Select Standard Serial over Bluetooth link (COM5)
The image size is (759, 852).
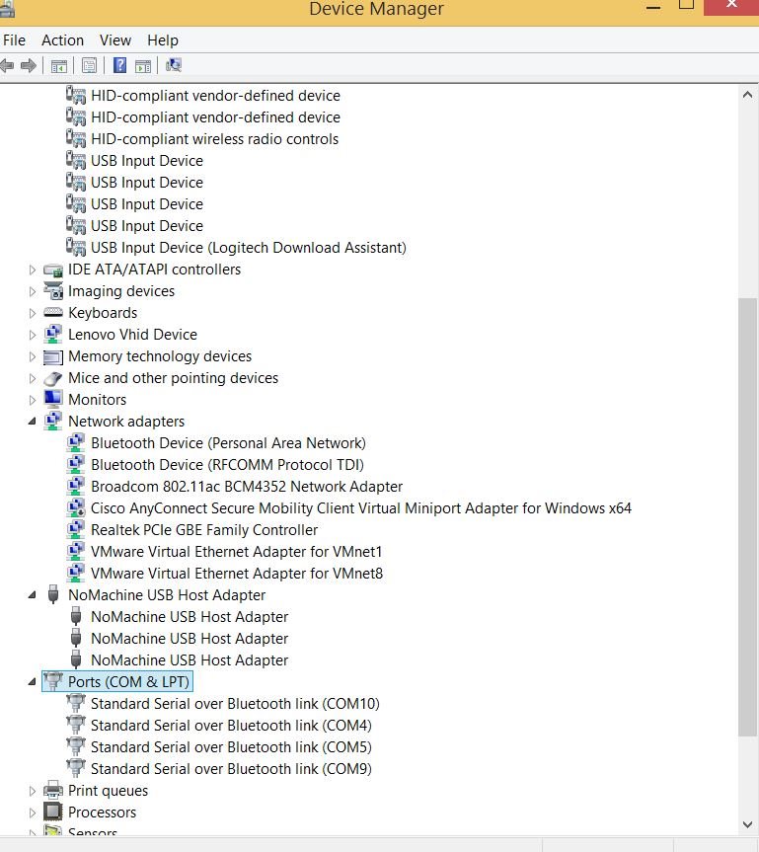pos(231,747)
